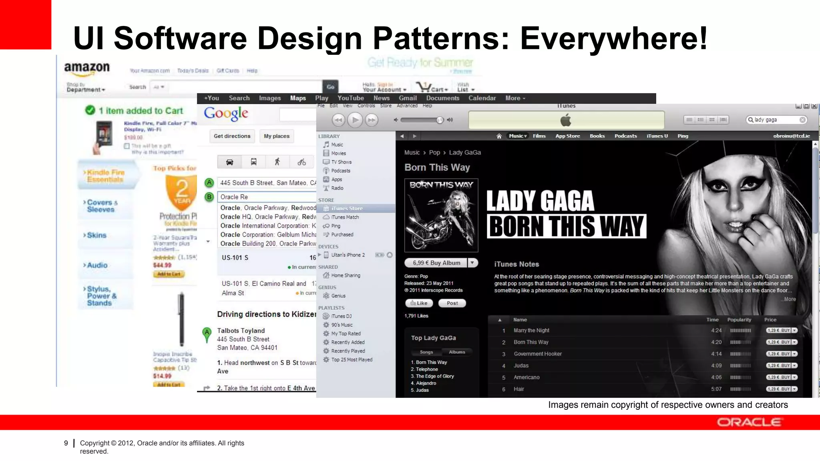This screenshot has height=461, width=820.
Task: Open the Advanced menu in iTunes
Action: pos(407,106)
